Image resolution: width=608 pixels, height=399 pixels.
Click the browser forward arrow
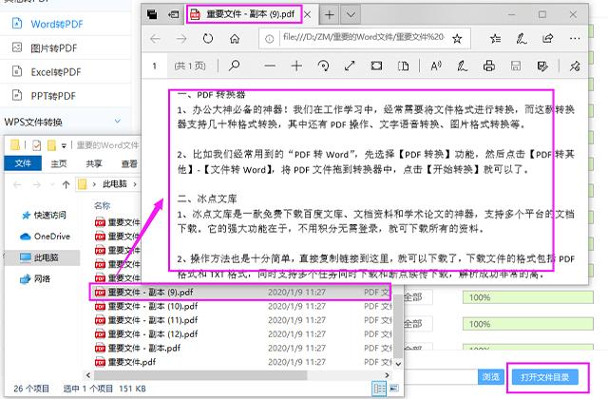coord(181,39)
